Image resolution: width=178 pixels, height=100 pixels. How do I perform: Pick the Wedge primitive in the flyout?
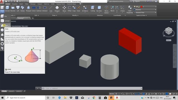coord(2,39)
